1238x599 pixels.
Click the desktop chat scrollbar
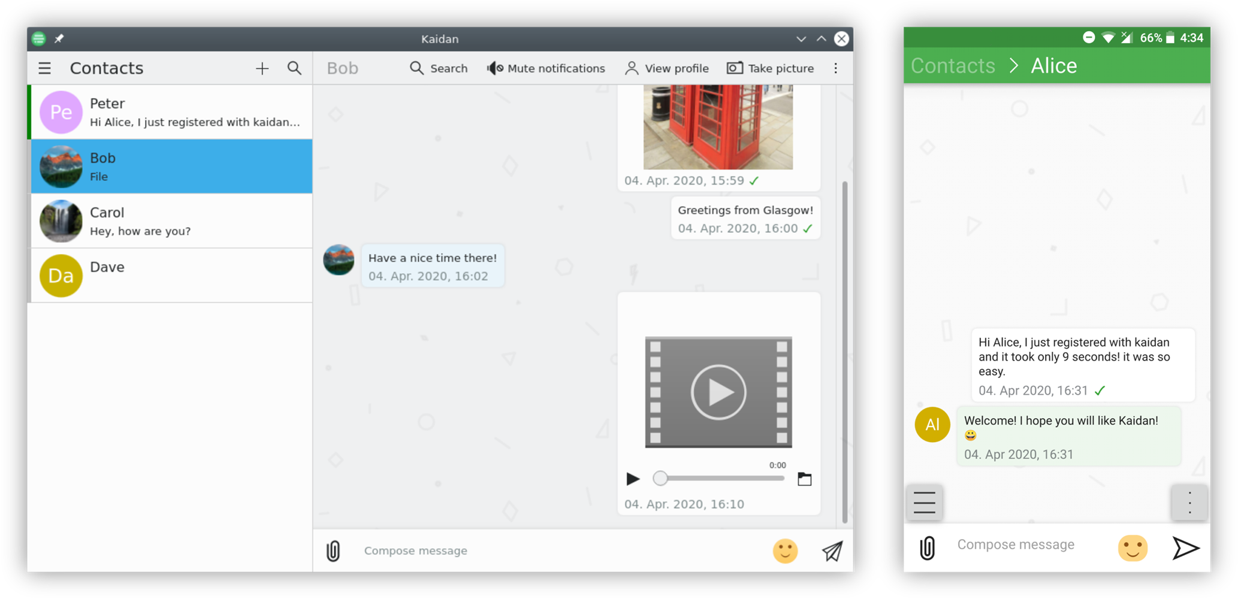point(845,352)
